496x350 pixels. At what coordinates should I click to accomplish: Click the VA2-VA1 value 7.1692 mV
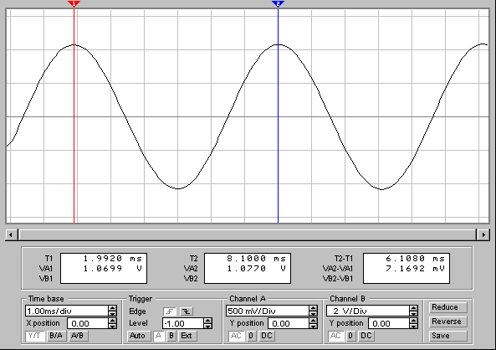(x=416, y=269)
